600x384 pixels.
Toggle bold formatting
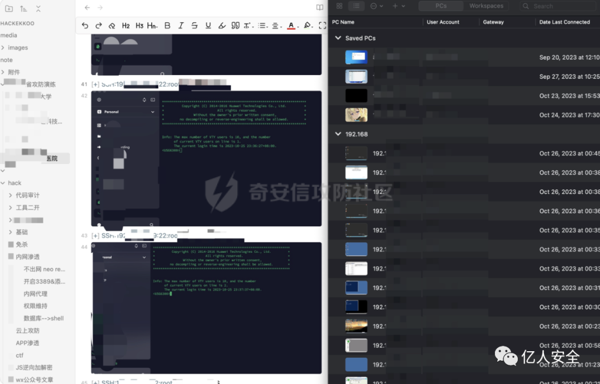pos(167,26)
